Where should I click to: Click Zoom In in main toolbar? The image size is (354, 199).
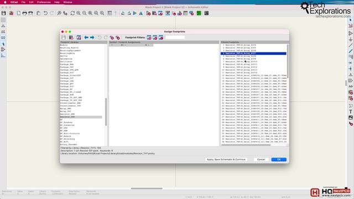coord(79,13)
